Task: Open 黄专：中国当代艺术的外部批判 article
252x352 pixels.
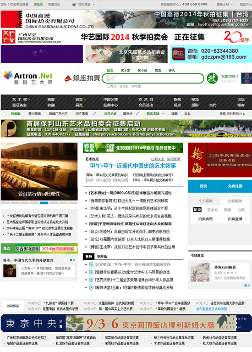Action: [28, 260]
